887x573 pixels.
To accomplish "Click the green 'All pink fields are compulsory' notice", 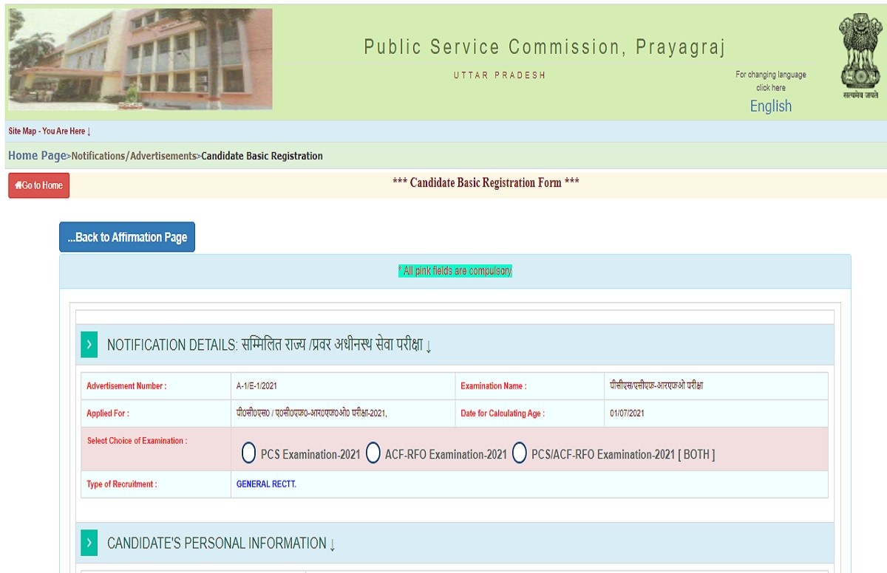I will pos(455,271).
